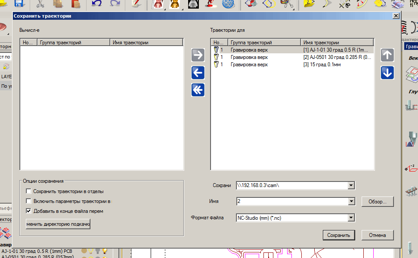The image size is (418, 258).
Task: Click the greyscale figure icon on black background
Action: click(x=193, y=4)
